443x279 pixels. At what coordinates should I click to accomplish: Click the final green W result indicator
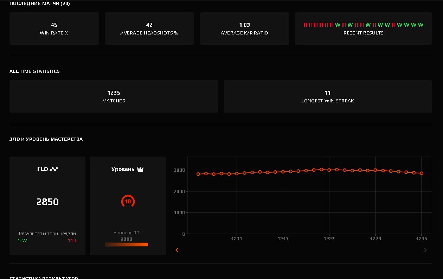(420, 25)
